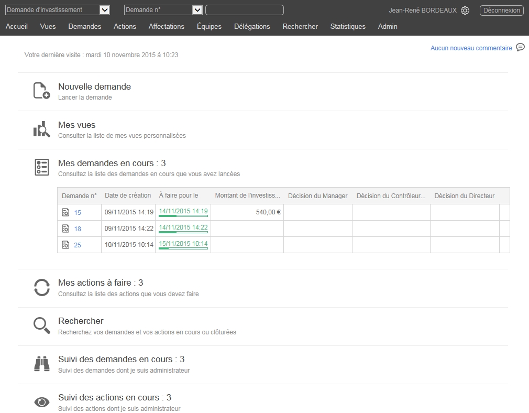This screenshot has height=413, width=529.
Task: Click the comment bubble icon
Action: [520, 47]
